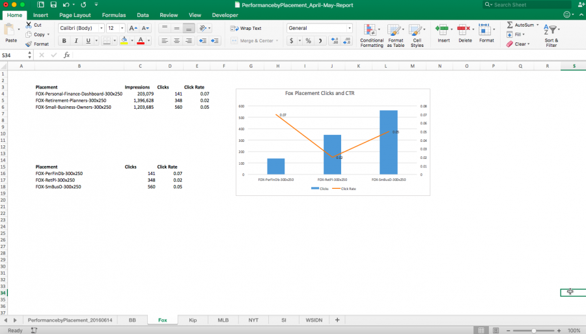Apply percent style format
586x334 pixels.
tap(309, 41)
